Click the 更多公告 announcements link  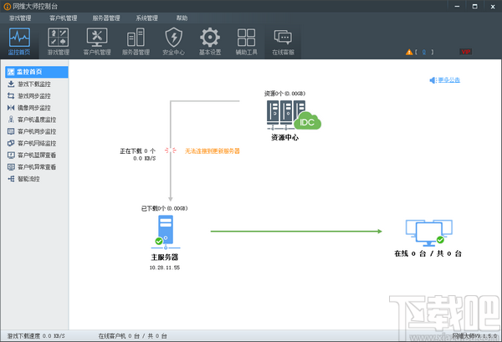(x=448, y=80)
